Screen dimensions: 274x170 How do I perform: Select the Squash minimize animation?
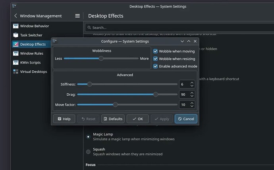88,151
